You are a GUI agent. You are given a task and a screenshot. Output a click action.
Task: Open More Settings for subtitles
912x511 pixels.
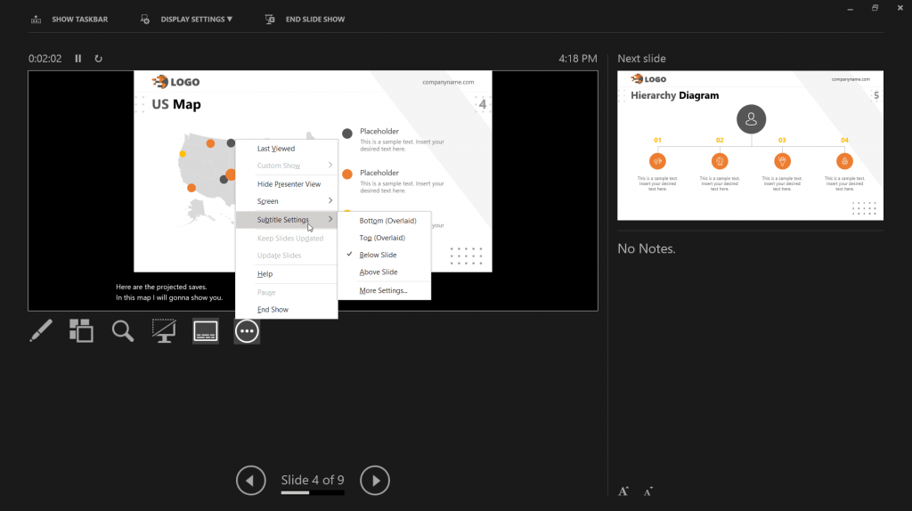(x=385, y=290)
